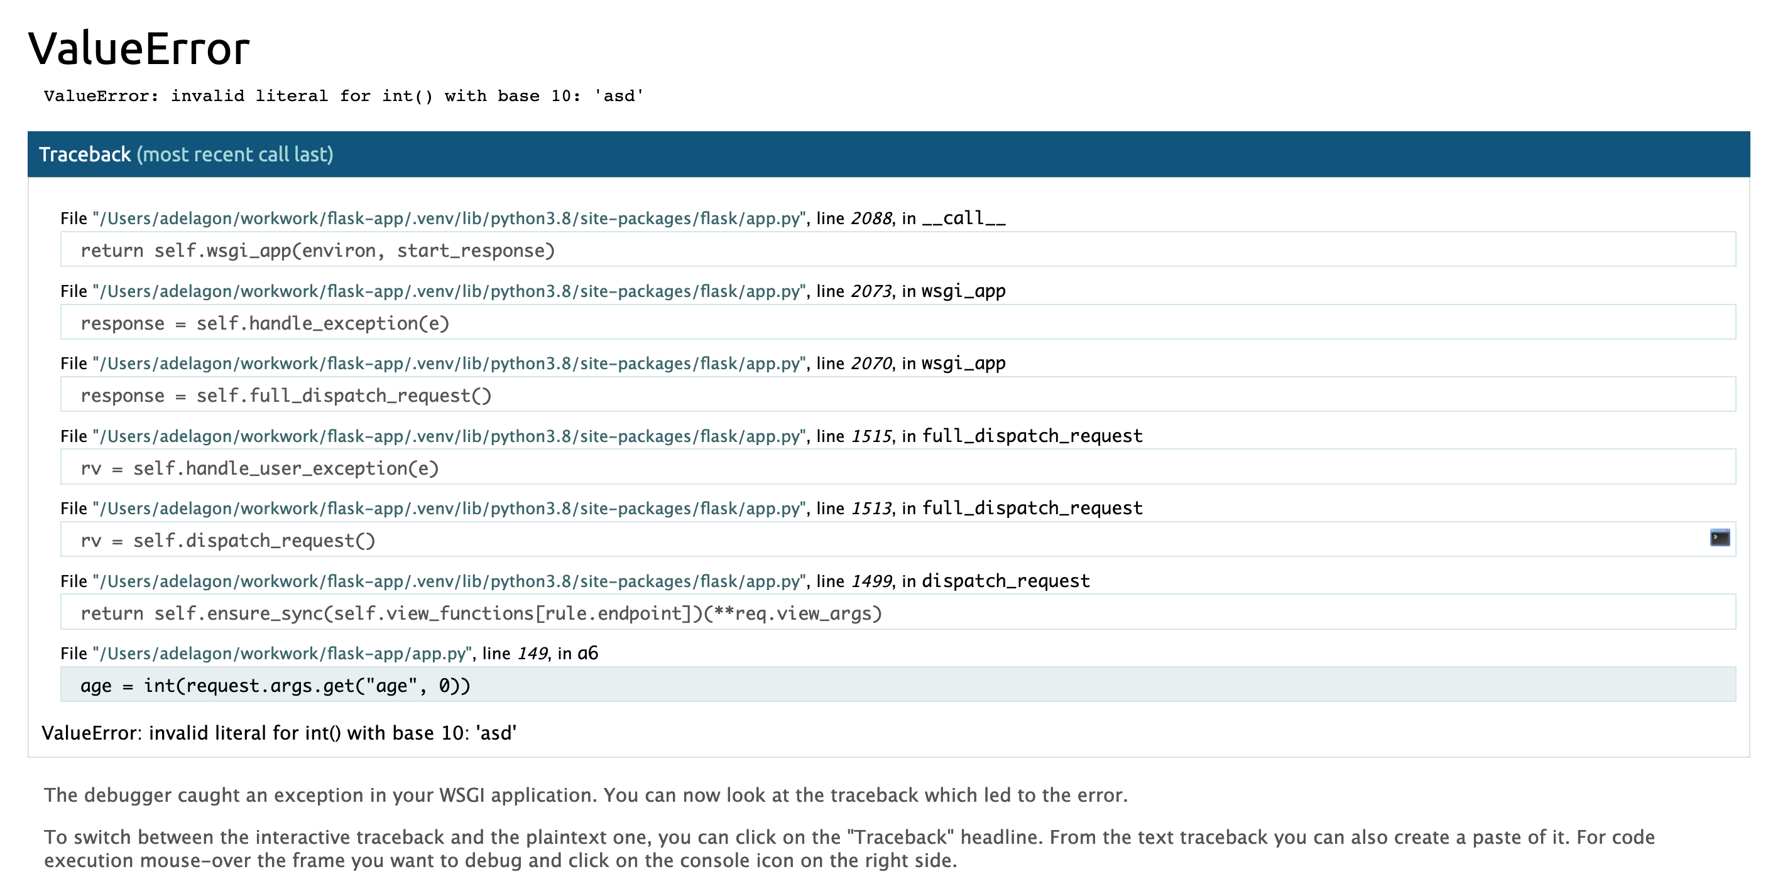Screen dimensions: 1773x879
Task: Select the ValueError page heading
Action: click(138, 48)
